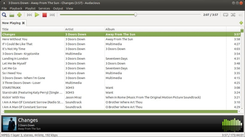Select "It's Not My Time" row
The height and width of the screenshot is (137, 245).
pyautogui.click(x=121, y=49)
